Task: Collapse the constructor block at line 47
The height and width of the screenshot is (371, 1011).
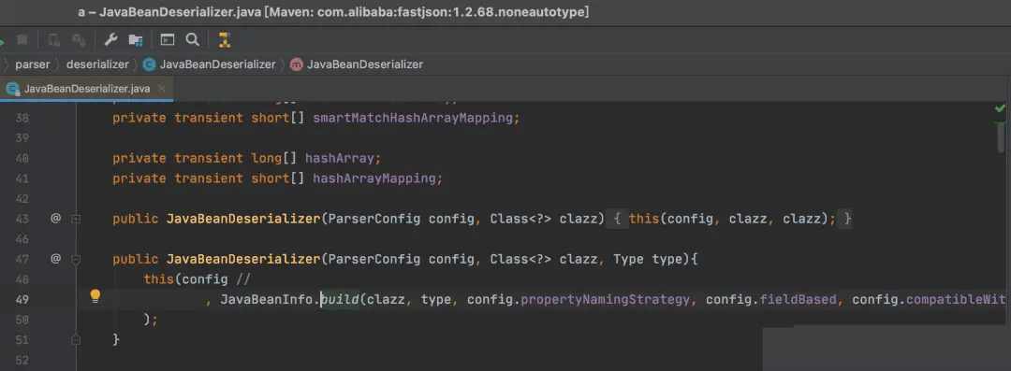Action: (76, 260)
